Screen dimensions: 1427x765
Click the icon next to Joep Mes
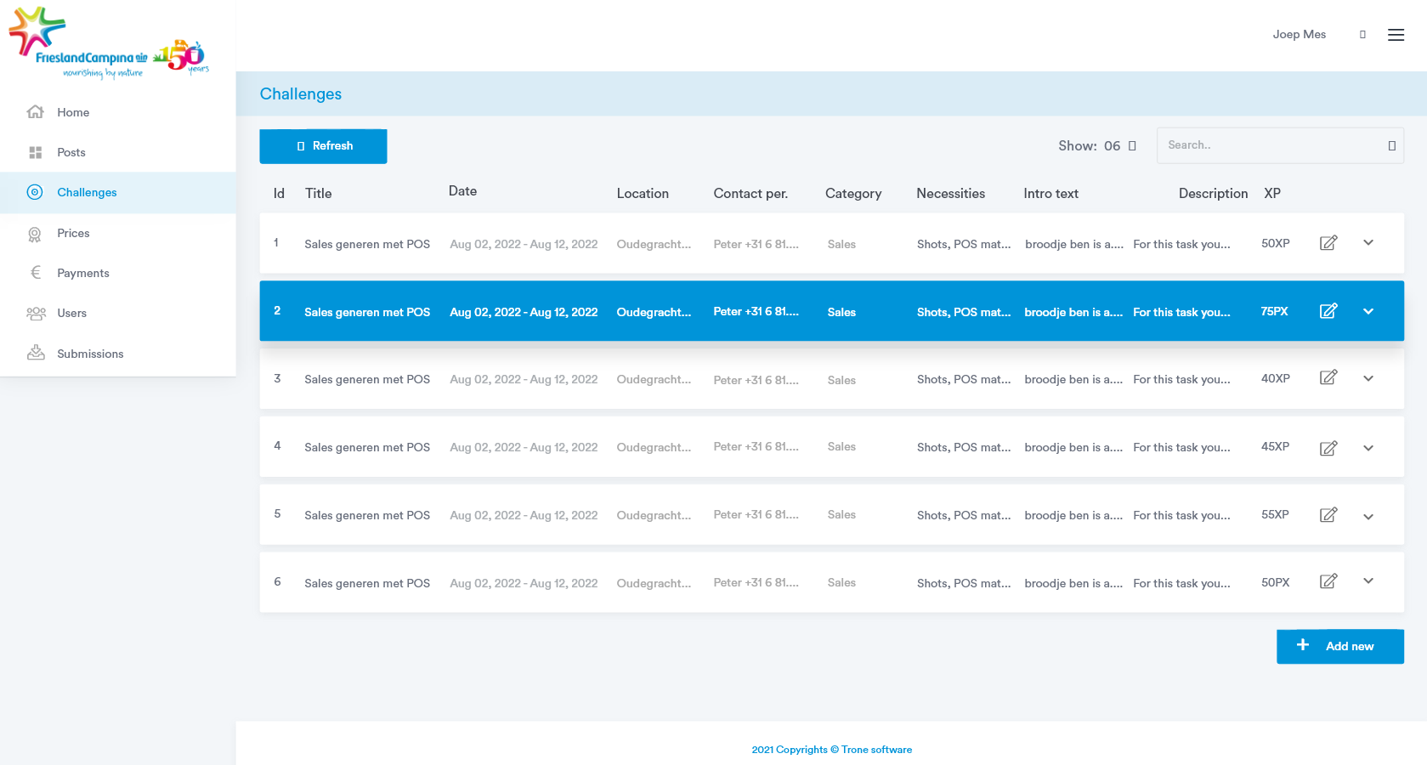pyautogui.click(x=1362, y=35)
